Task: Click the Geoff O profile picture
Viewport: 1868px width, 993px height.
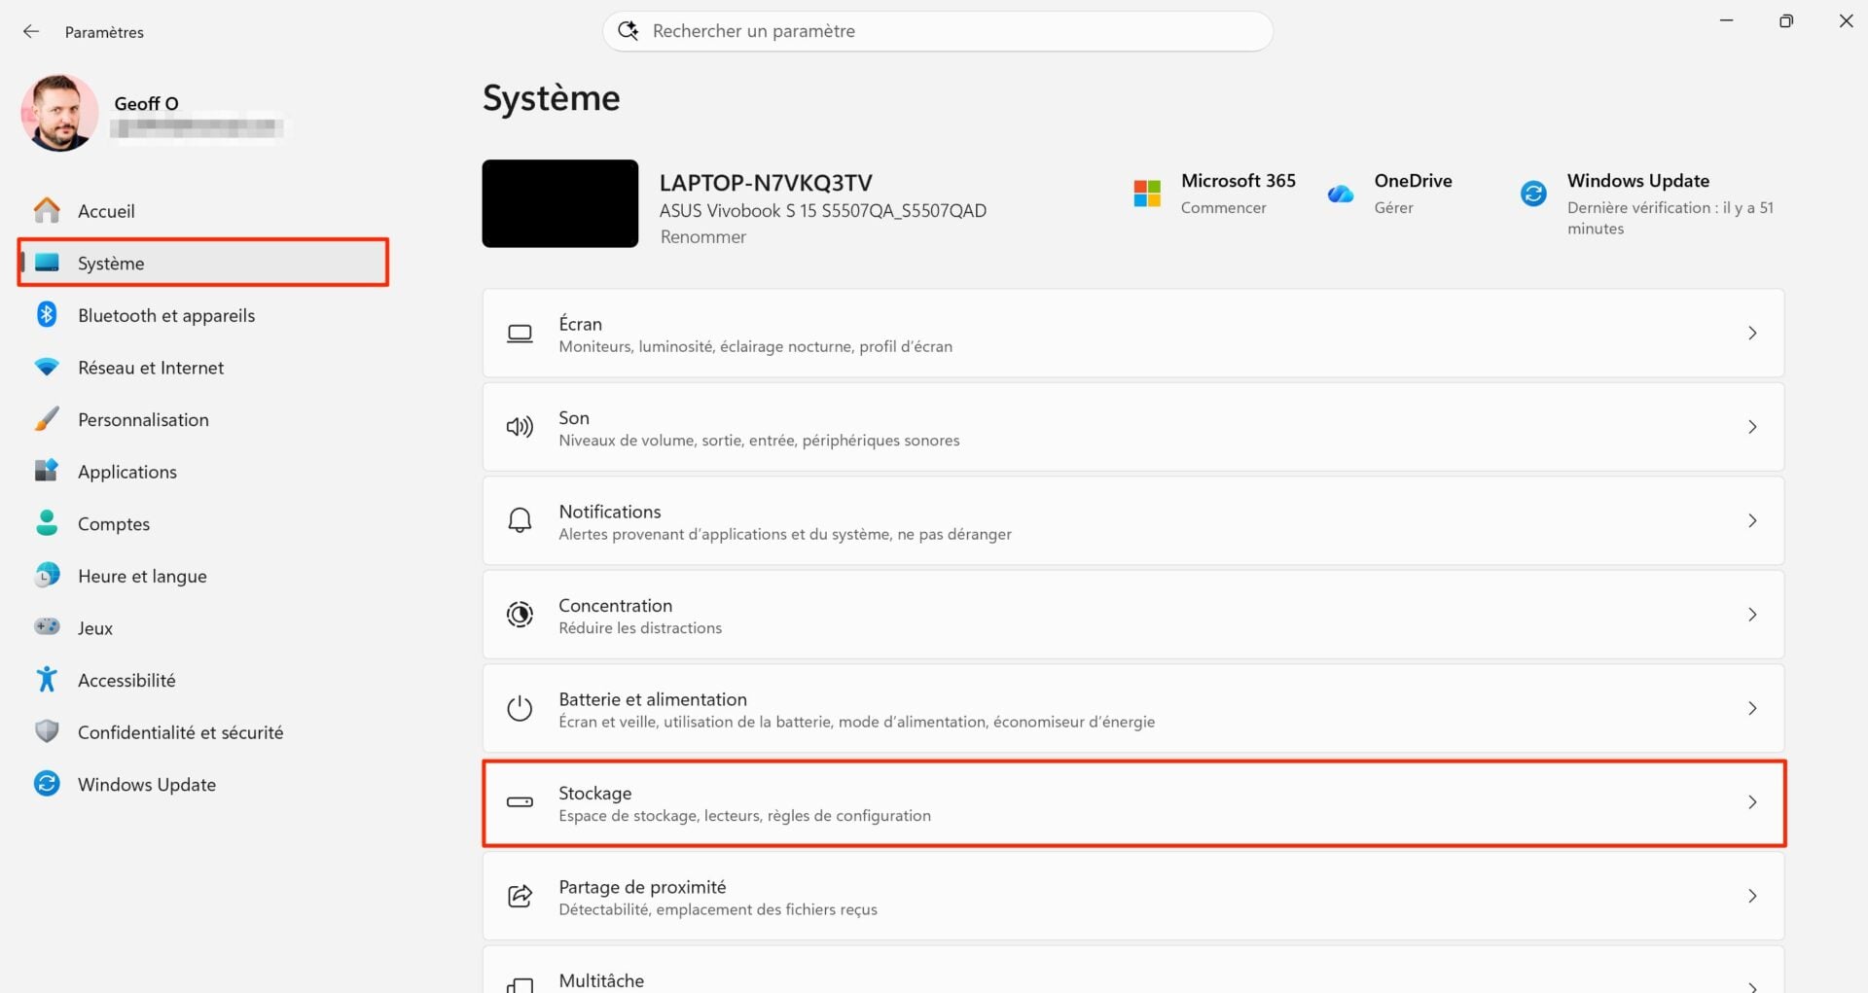Action: [x=59, y=113]
